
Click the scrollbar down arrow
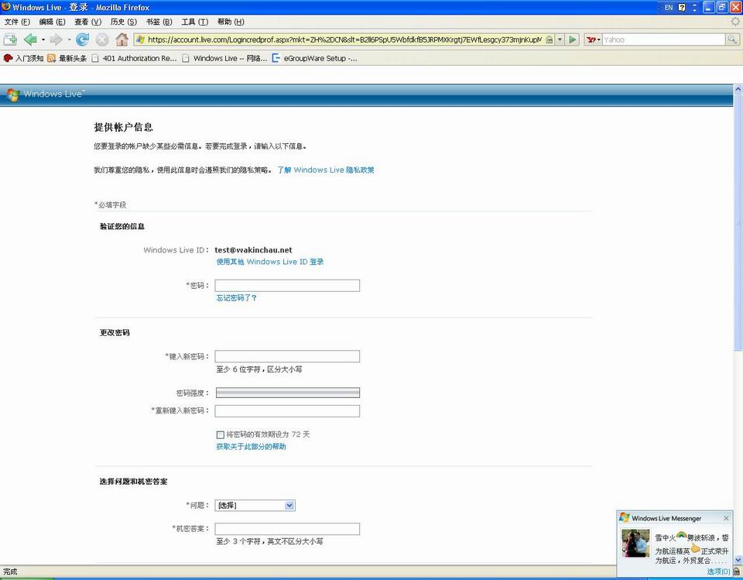(738, 560)
